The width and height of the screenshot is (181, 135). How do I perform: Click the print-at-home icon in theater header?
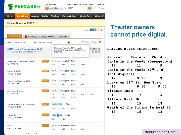pos(99,49)
